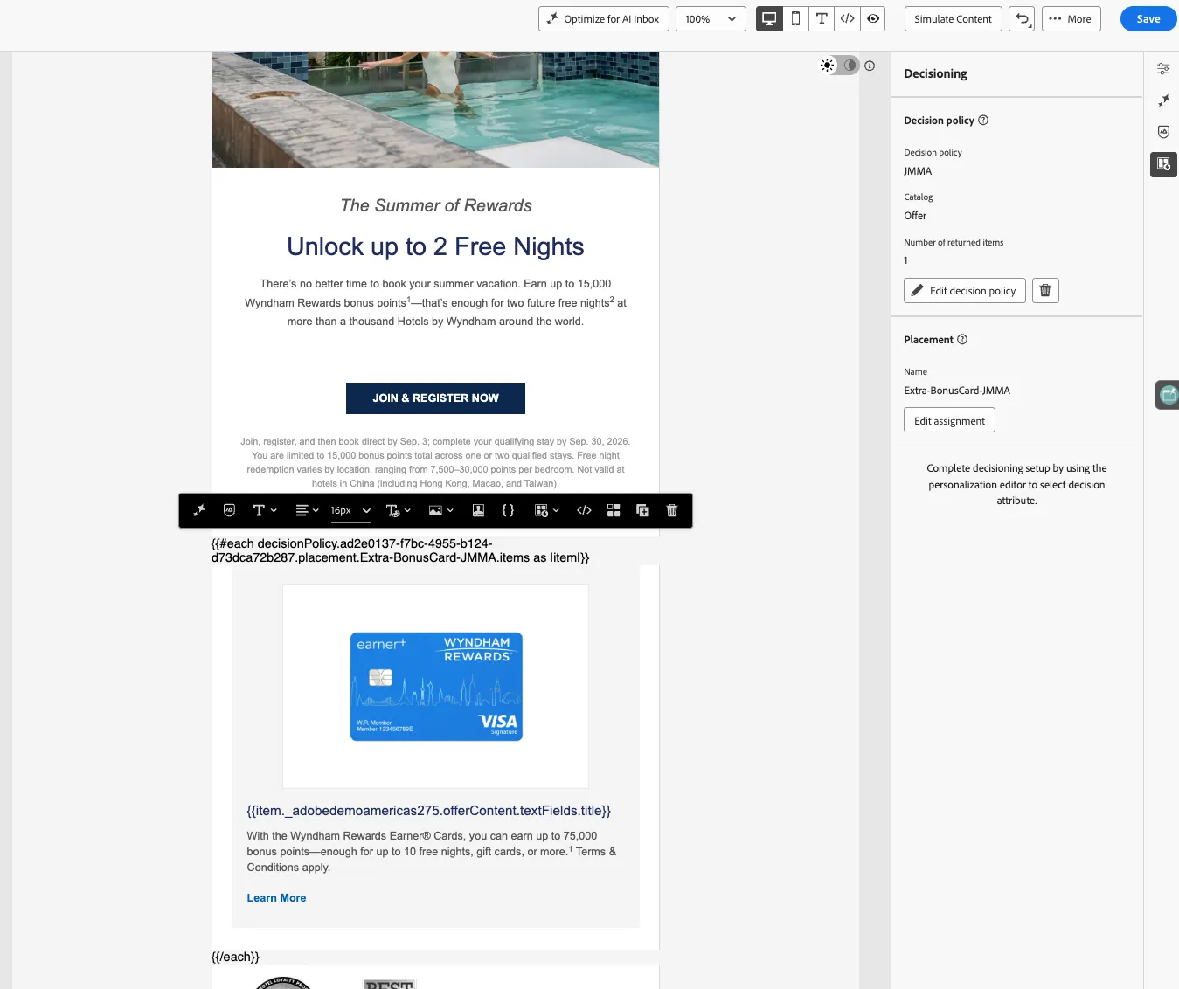Select the Wyndham Rewards Visa card image
Image resolution: width=1179 pixels, height=989 pixels.
pos(436,687)
